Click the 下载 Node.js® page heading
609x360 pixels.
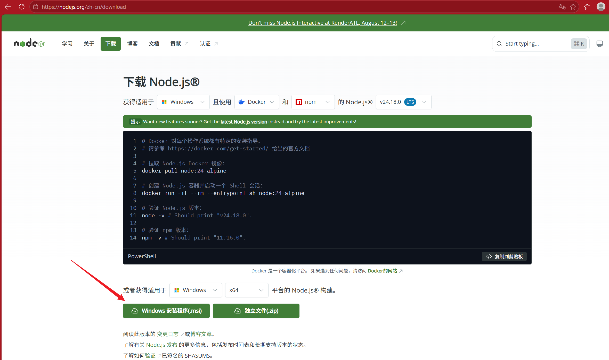[x=161, y=82]
